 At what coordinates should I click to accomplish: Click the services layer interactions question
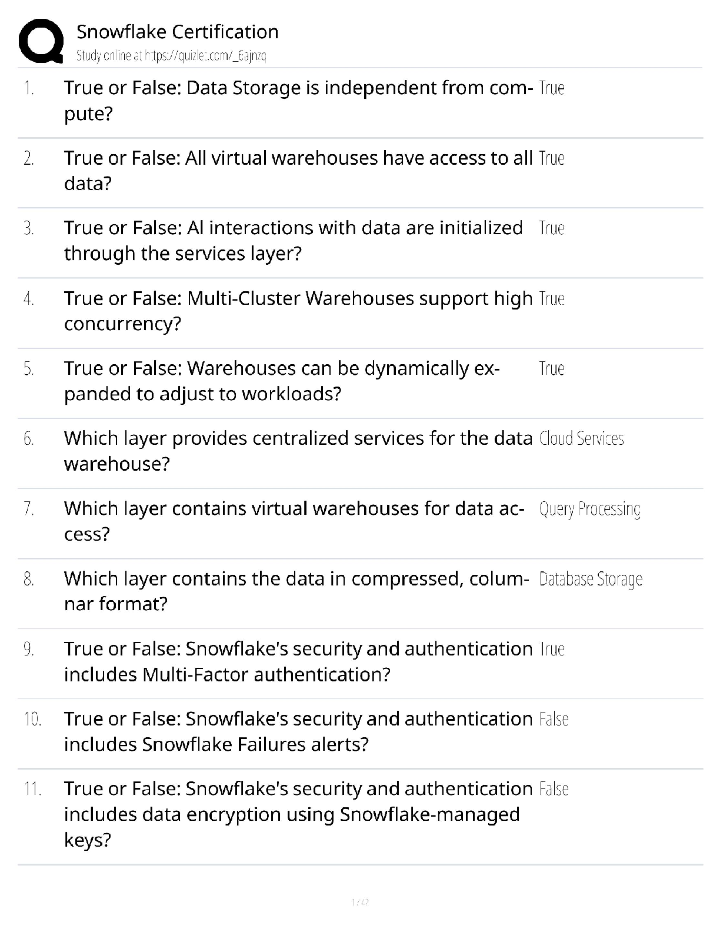[x=293, y=241]
